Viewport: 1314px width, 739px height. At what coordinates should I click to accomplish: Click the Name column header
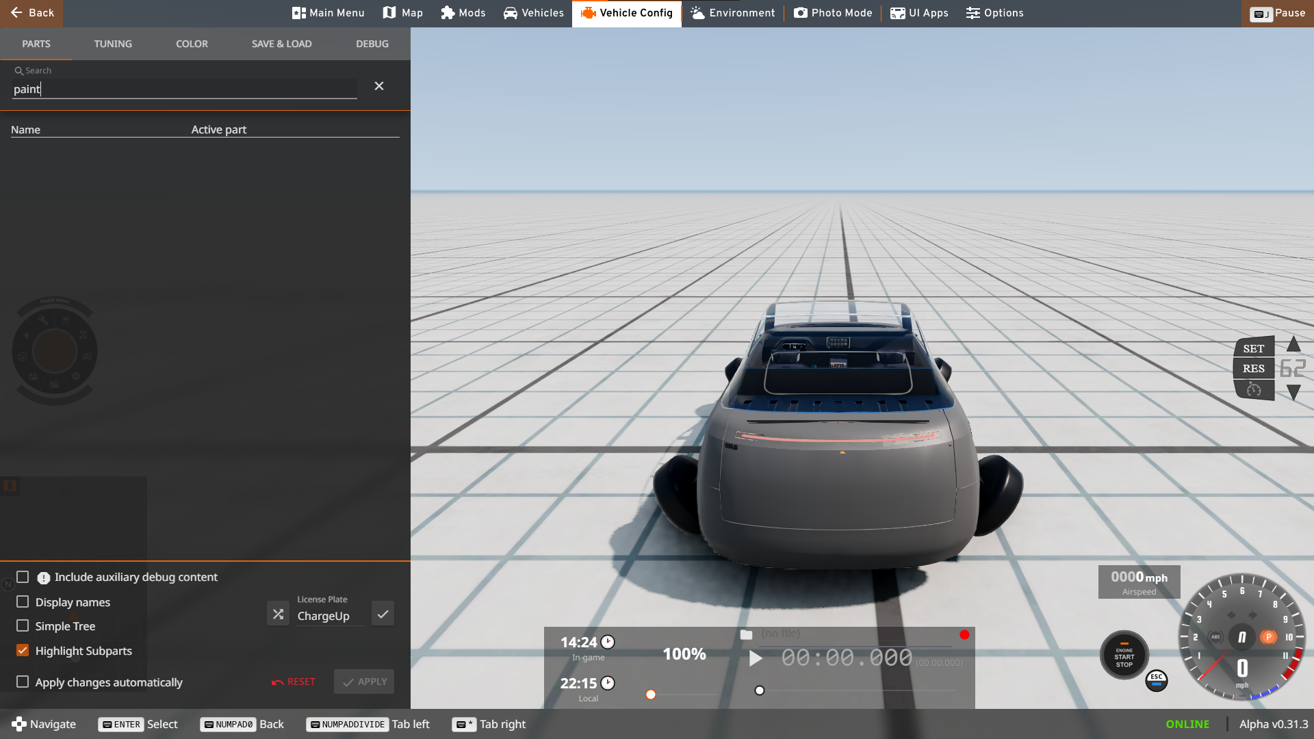pyautogui.click(x=25, y=130)
